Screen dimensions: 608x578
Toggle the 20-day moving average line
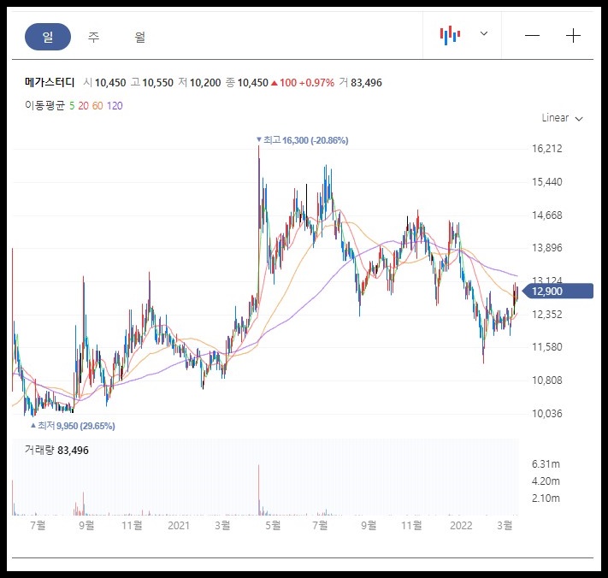pyautogui.click(x=83, y=106)
